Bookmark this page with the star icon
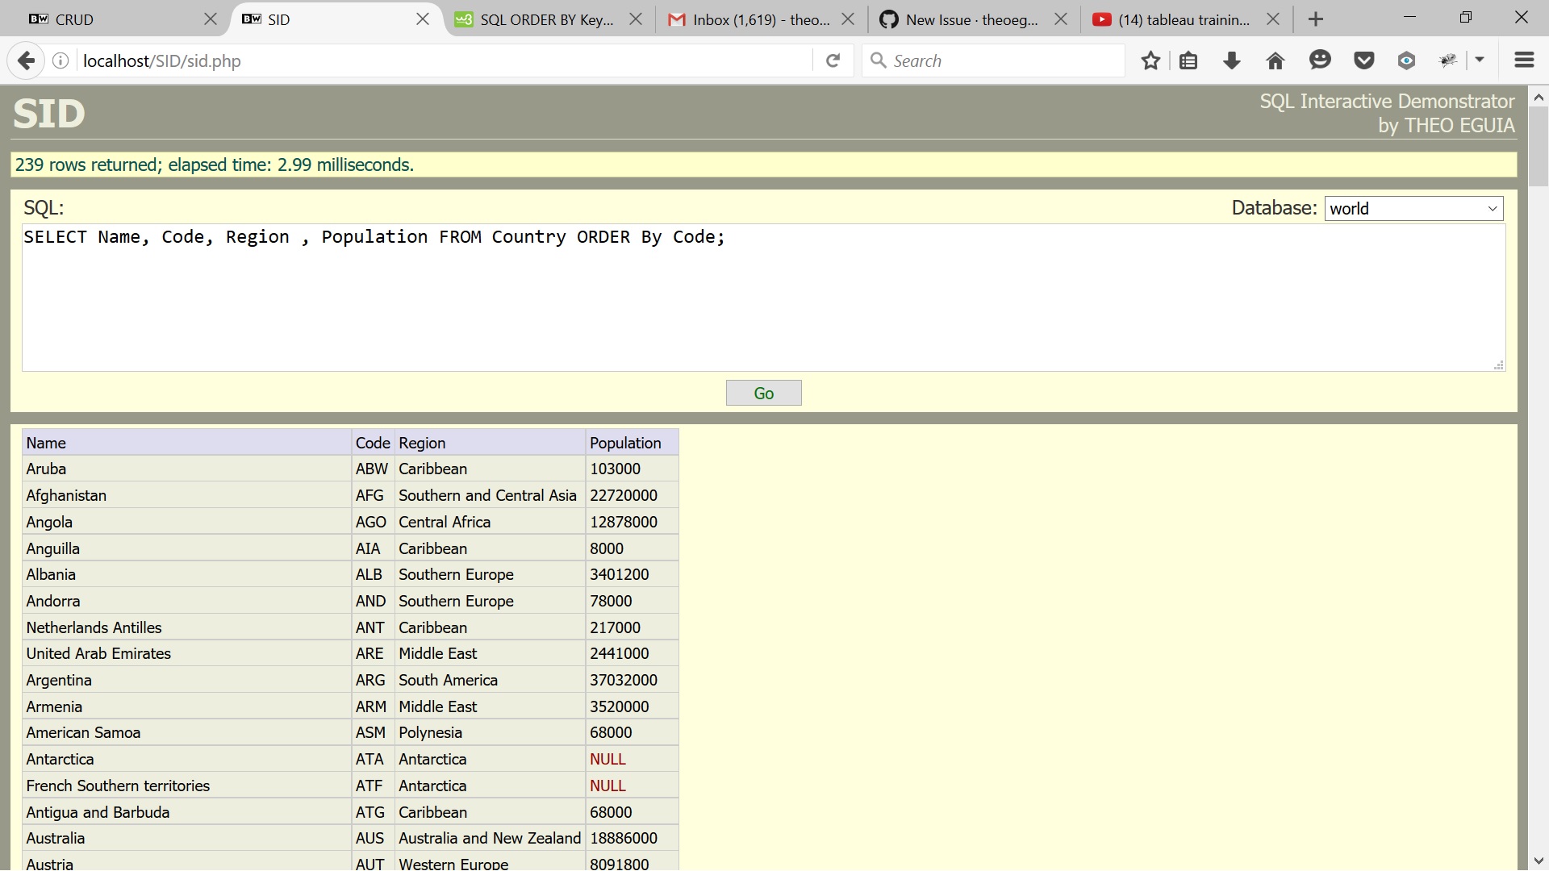The image size is (1549, 871). (x=1150, y=60)
